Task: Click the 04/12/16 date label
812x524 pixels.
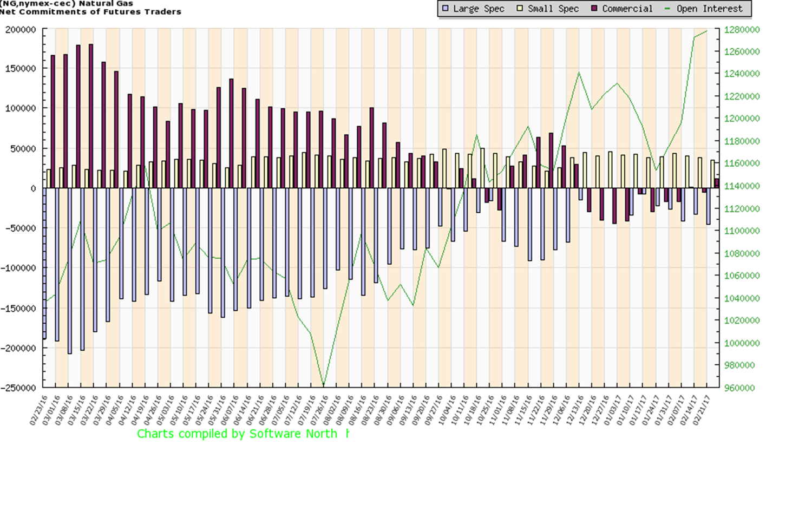Action: [128, 409]
